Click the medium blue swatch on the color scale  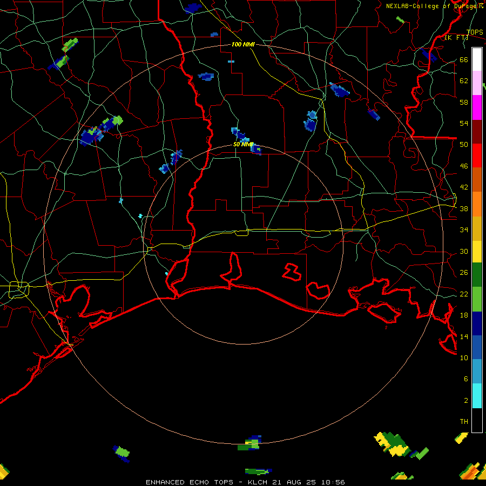(x=477, y=347)
